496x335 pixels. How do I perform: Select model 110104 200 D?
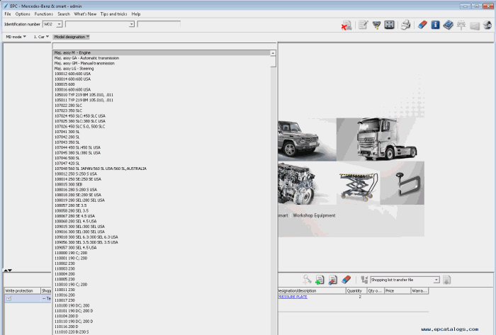point(162,316)
